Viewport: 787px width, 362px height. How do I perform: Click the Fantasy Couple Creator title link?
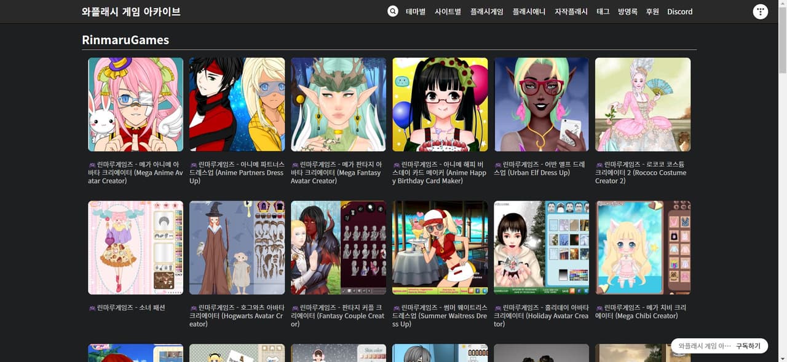338,315
